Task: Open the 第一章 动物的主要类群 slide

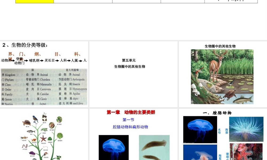Action: (x=133, y=134)
